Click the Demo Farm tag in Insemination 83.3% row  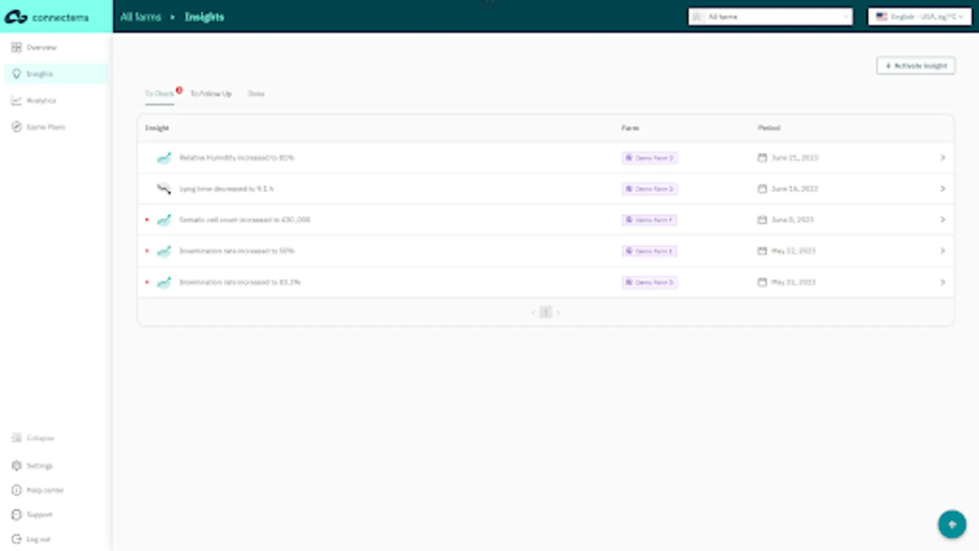tap(650, 282)
